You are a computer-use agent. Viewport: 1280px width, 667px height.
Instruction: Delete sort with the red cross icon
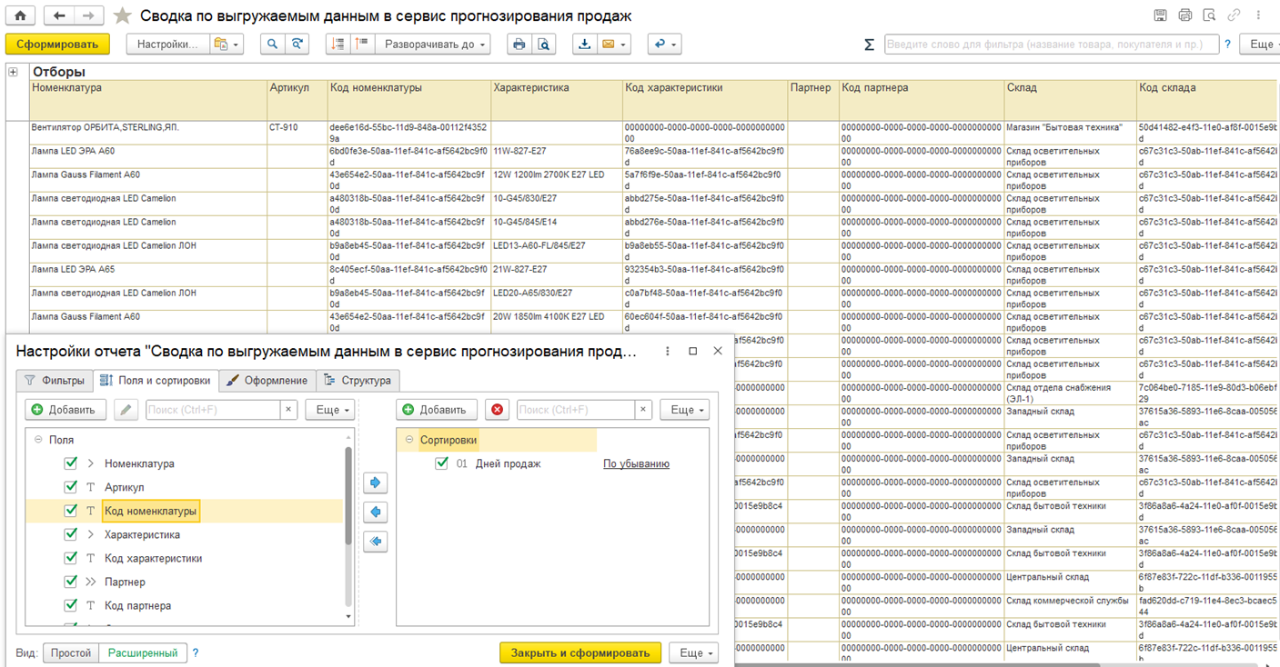pos(497,410)
